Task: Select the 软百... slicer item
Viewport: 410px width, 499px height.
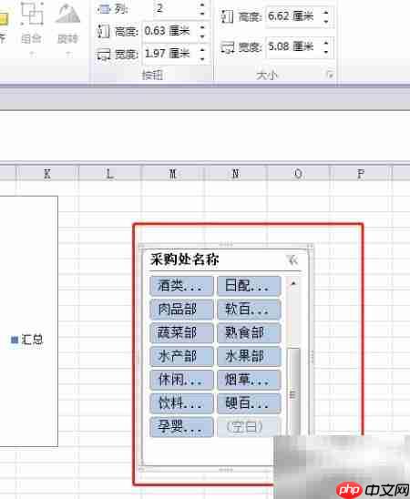Action: 249,309
